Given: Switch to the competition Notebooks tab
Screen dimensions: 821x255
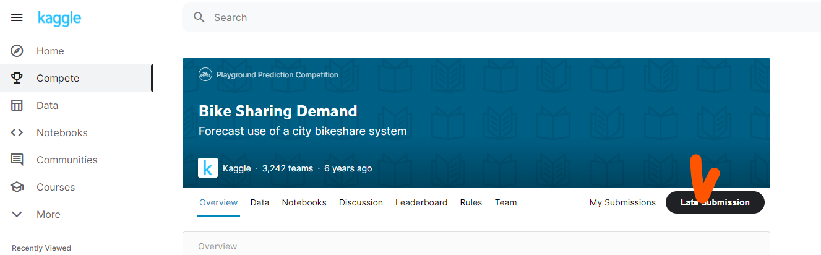Looking at the screenshot, I should (x=304, y=202).
